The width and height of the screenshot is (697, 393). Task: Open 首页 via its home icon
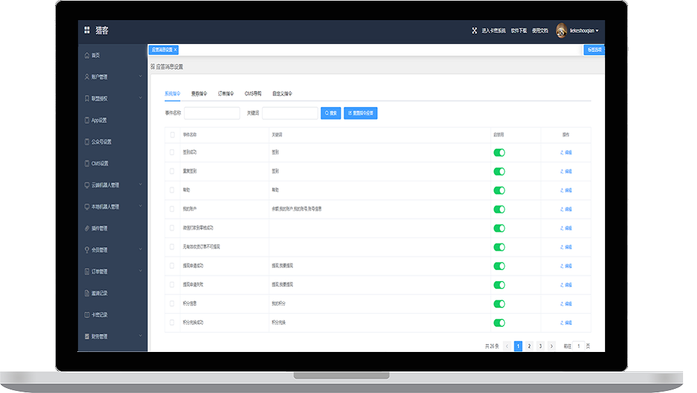pyautogui.click(x=86, y=55)
